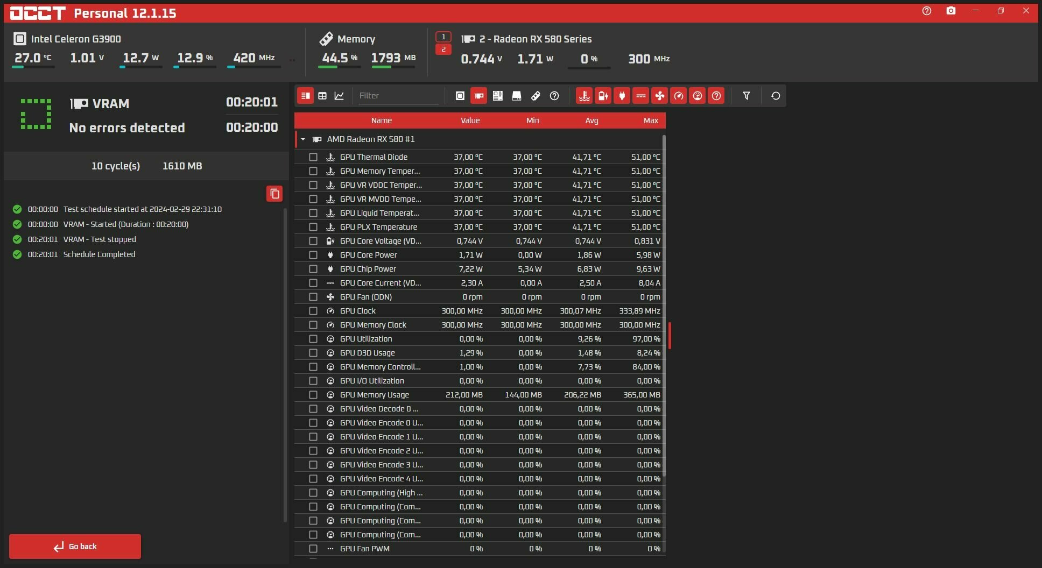Click the funnel filter icon
This screenshot has width=1042, height=568.
(x=747, y=96)
